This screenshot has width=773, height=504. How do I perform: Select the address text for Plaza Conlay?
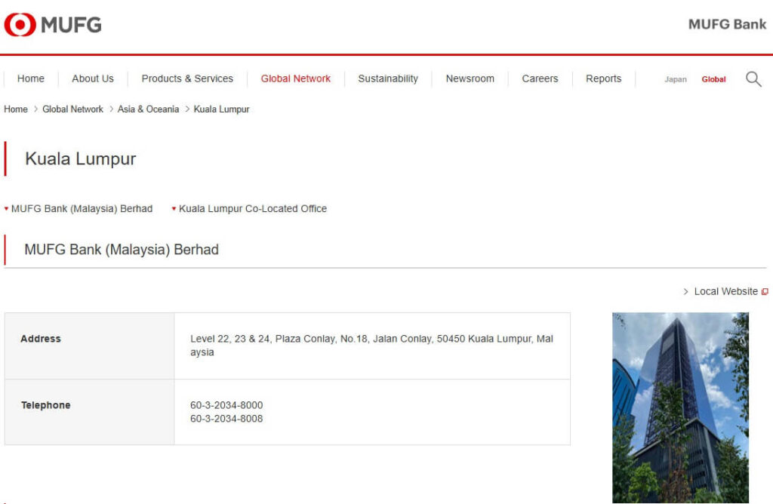coord(371,346)
